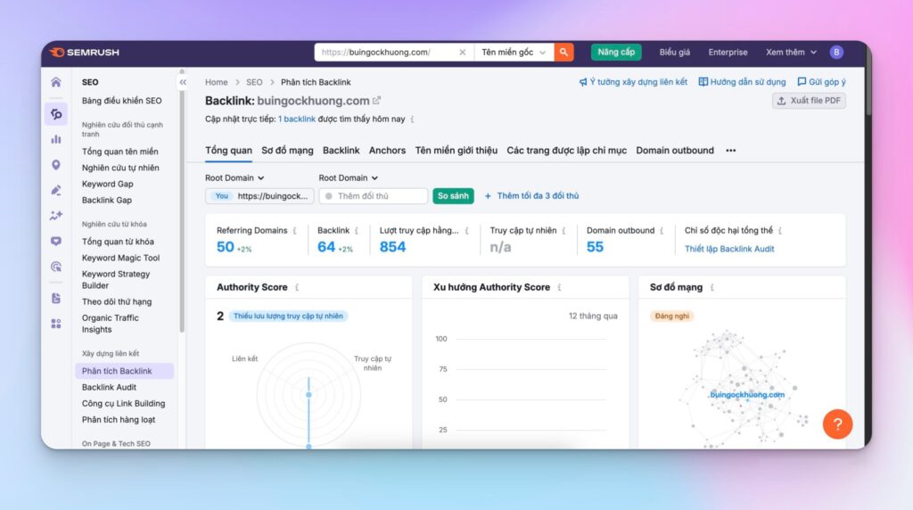Clear the URL search field with X

pos(463,53)
